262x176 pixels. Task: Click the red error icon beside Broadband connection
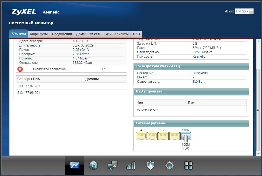coord(20,69)
